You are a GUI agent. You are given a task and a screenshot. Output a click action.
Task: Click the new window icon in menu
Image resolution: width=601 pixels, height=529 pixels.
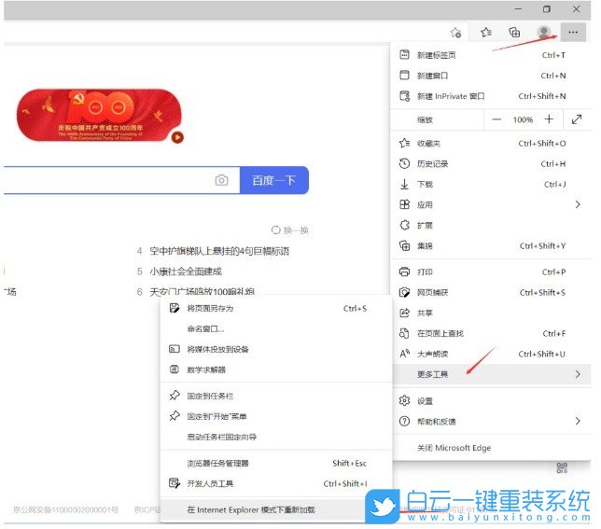click(404, 75)
